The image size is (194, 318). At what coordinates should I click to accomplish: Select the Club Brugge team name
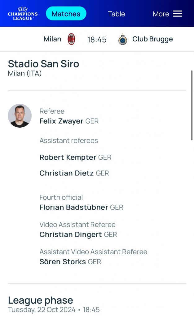point(153,39)
